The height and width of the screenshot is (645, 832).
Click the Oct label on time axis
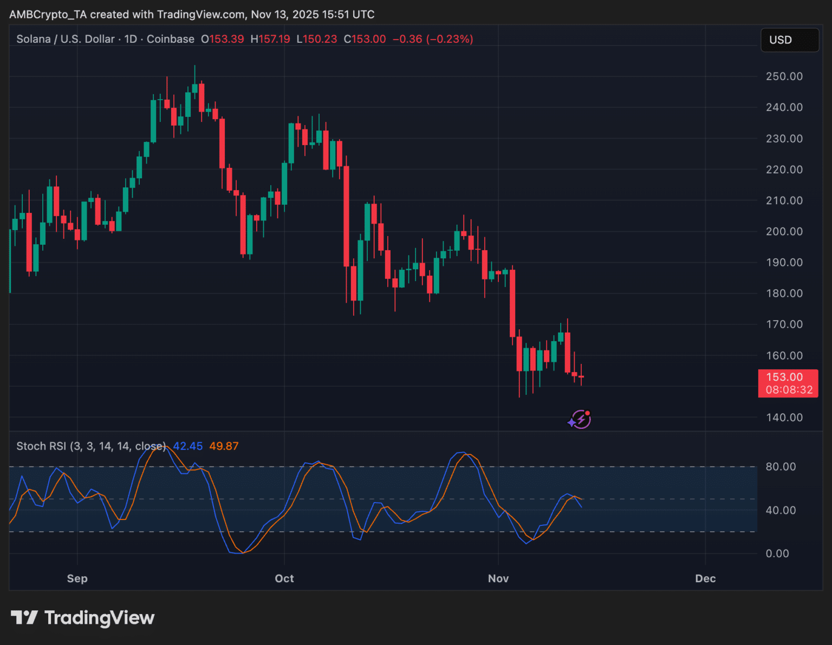(x=284, y=578)
